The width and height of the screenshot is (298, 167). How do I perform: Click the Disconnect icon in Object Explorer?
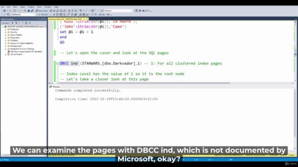[16, 23]
